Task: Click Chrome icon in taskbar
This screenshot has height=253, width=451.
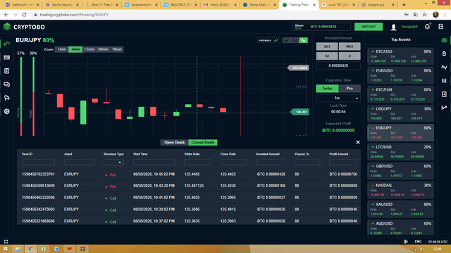Action: [x=30, y=249]
